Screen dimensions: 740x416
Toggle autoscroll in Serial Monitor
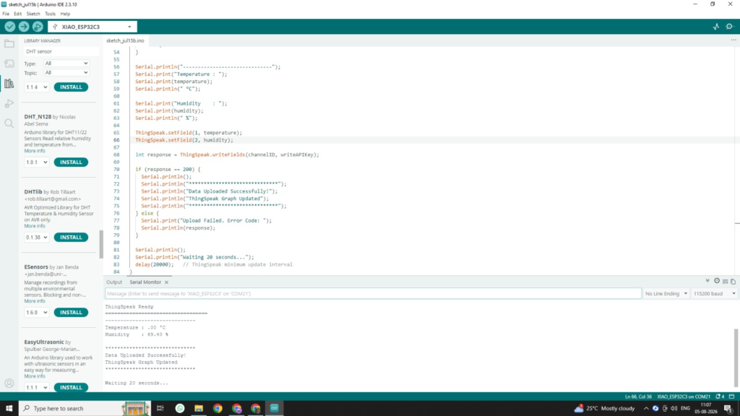[707, 281]
